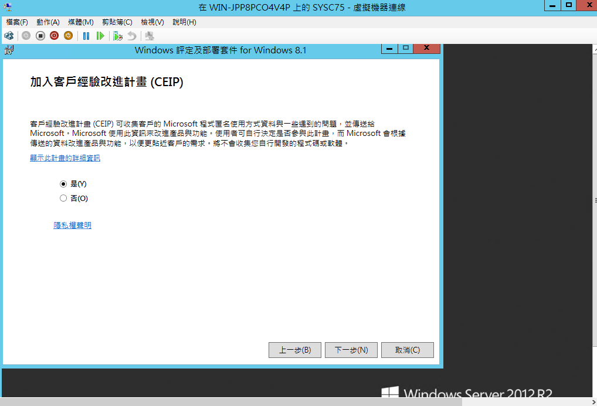Minimize the Windows 評定及部署套件 setup window
The image size is (597, 406).
pos(389,48)
